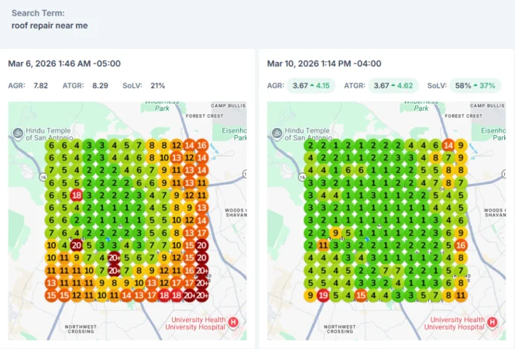515x349 pixels.
Task: Select isolated red 18 marker among green pins, left map
Action: coord(77,195)
